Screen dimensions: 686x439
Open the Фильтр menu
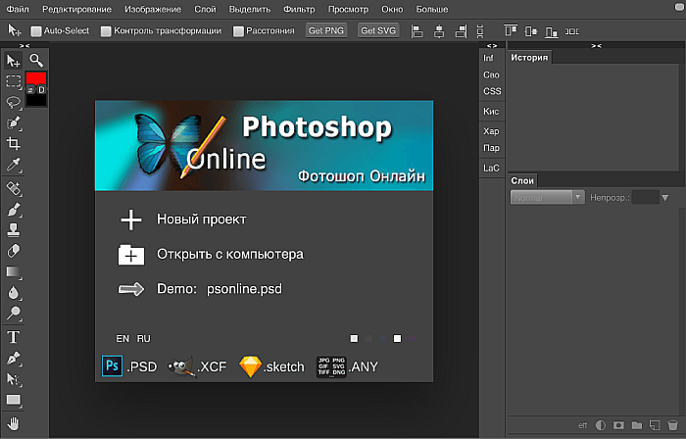coord(299,9)
